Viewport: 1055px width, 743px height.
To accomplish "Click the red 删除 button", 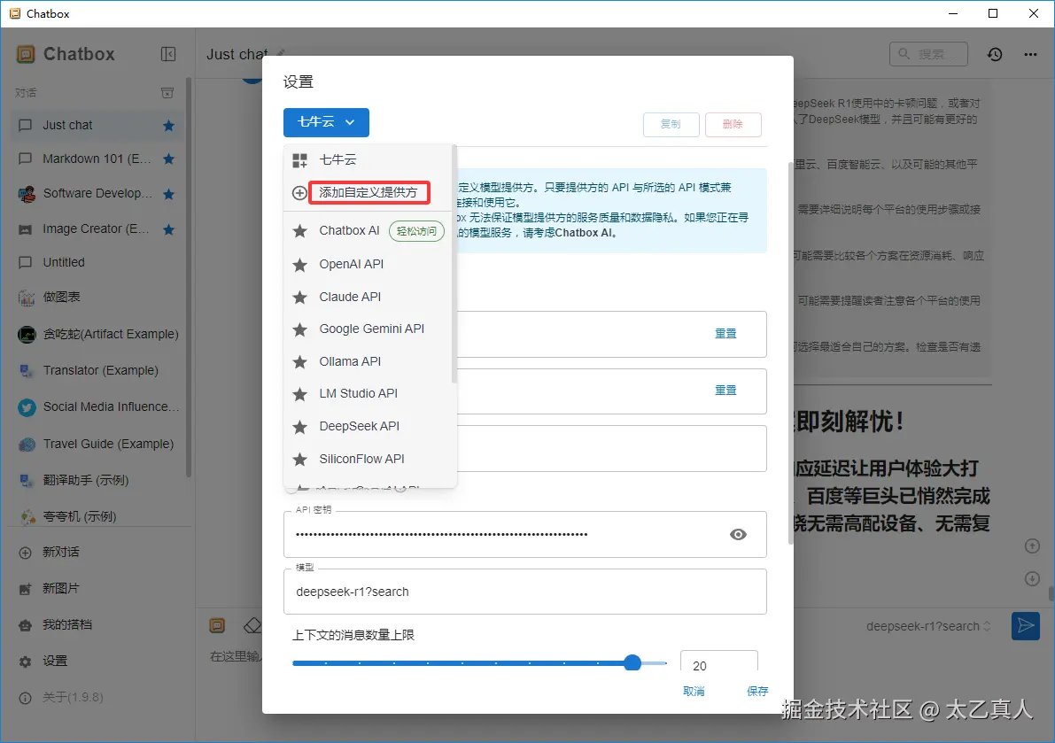I will [x=733, y=124].
